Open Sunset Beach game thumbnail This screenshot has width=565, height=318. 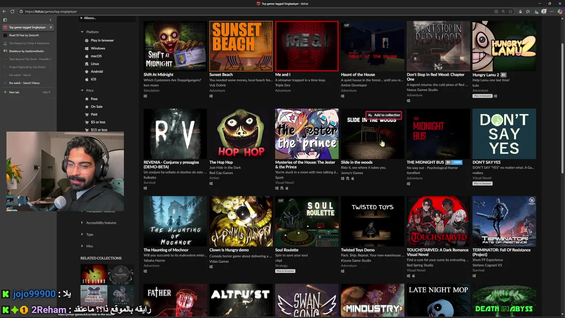(241, 46)
